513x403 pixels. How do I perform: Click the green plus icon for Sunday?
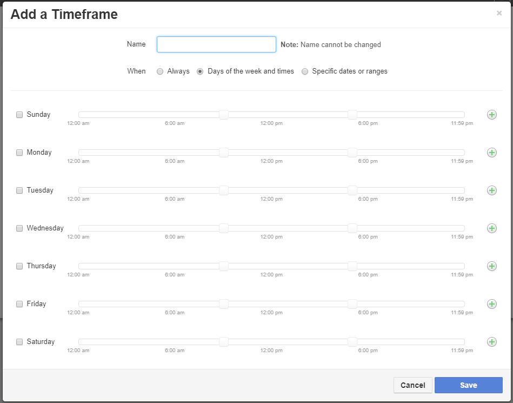(x=492, y=115)
